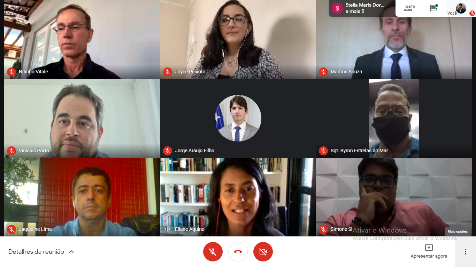Open the three-dot more options menu
The image size is (476, 267).
click(x=465, y=252)
